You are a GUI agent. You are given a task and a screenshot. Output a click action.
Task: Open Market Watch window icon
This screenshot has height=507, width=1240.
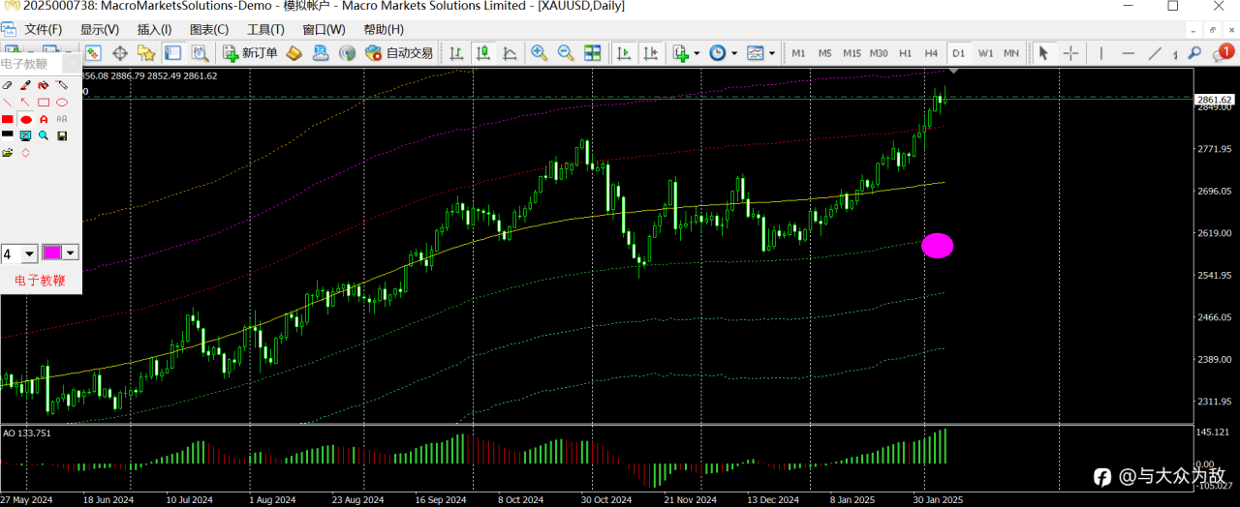[93, 53]
